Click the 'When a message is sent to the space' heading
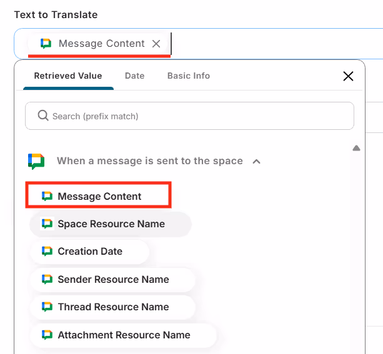383x354 pixels. [150, 161]
